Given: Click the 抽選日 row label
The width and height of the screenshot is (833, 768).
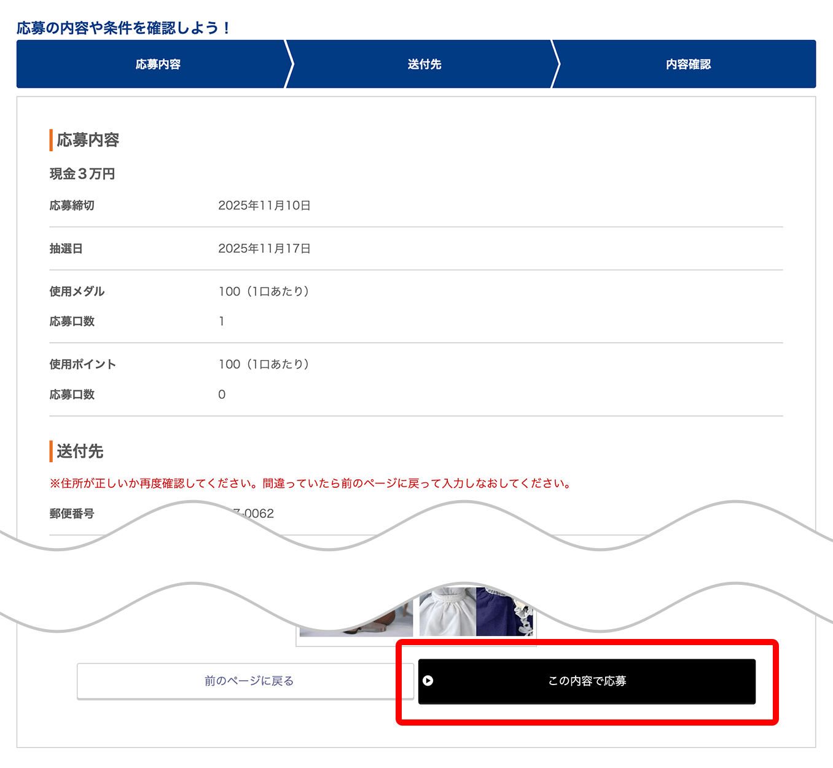Looking at the screenshot, I should click(66, 249).
